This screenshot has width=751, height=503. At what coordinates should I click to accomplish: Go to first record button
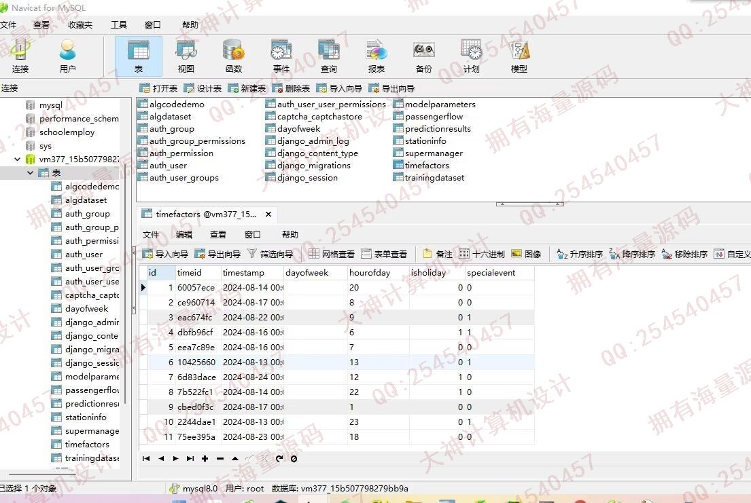coord(146,458)
